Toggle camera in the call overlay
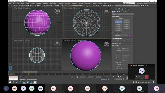The height and width of the screenshot is (93, 165). click(x=136, y=77)
